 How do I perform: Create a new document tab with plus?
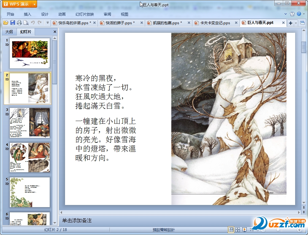[x=291, y=23]
